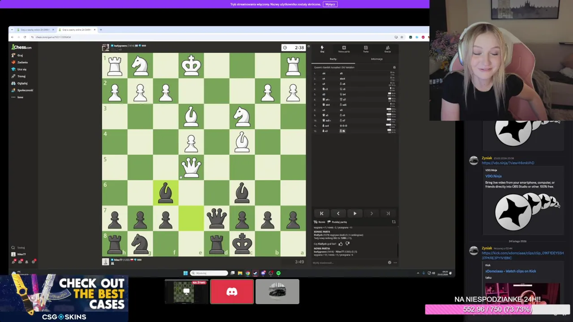
Task: Select move 11. O-O-O in move list
Action: pyautogui.click(x=344, y=126)
